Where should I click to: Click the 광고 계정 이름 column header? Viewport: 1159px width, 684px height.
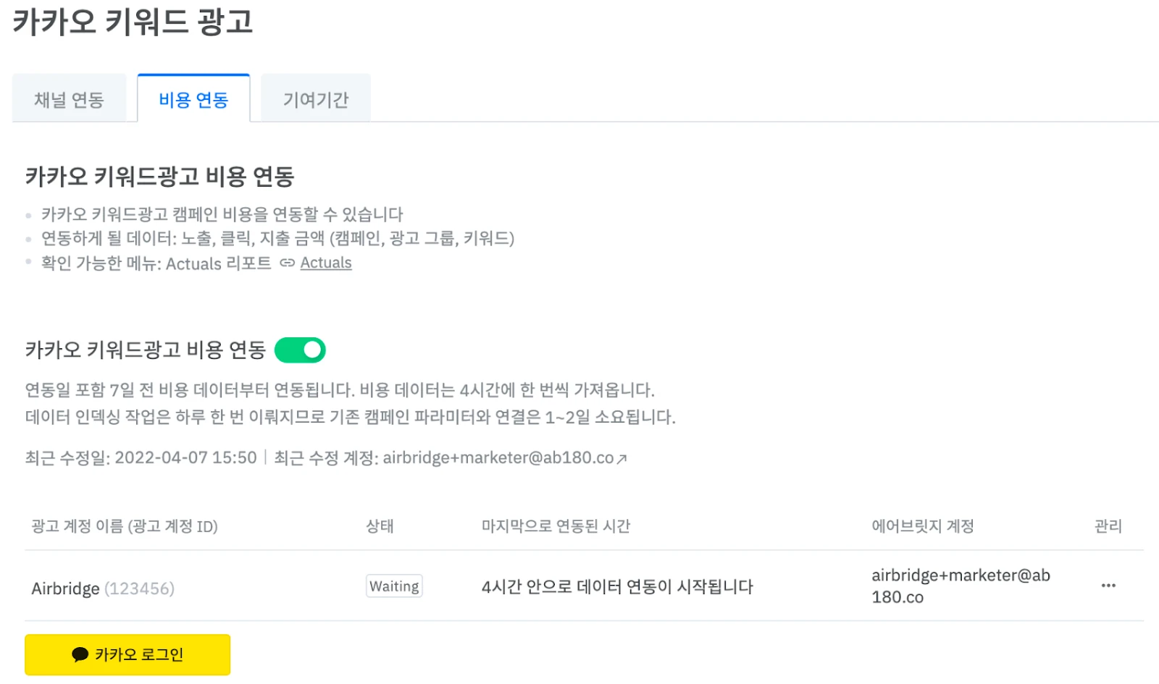(125, 526)
